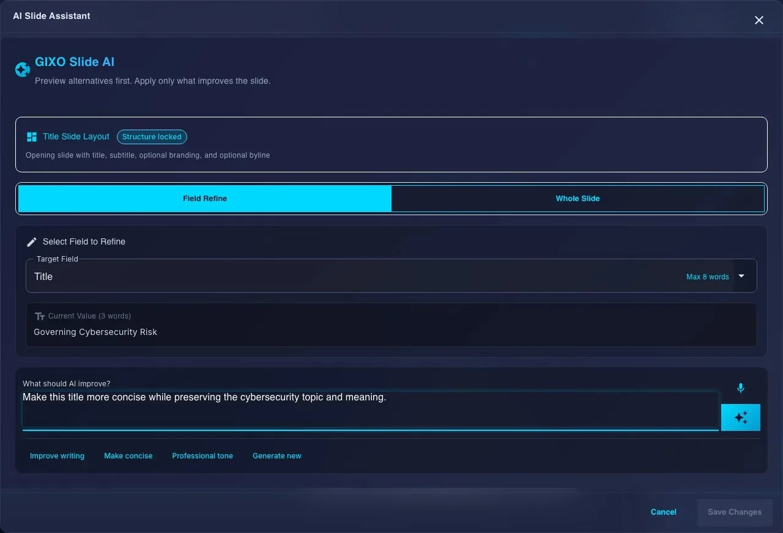
Task: Open the Target Field dropdown arrow
Action: [x=741, y=276]
